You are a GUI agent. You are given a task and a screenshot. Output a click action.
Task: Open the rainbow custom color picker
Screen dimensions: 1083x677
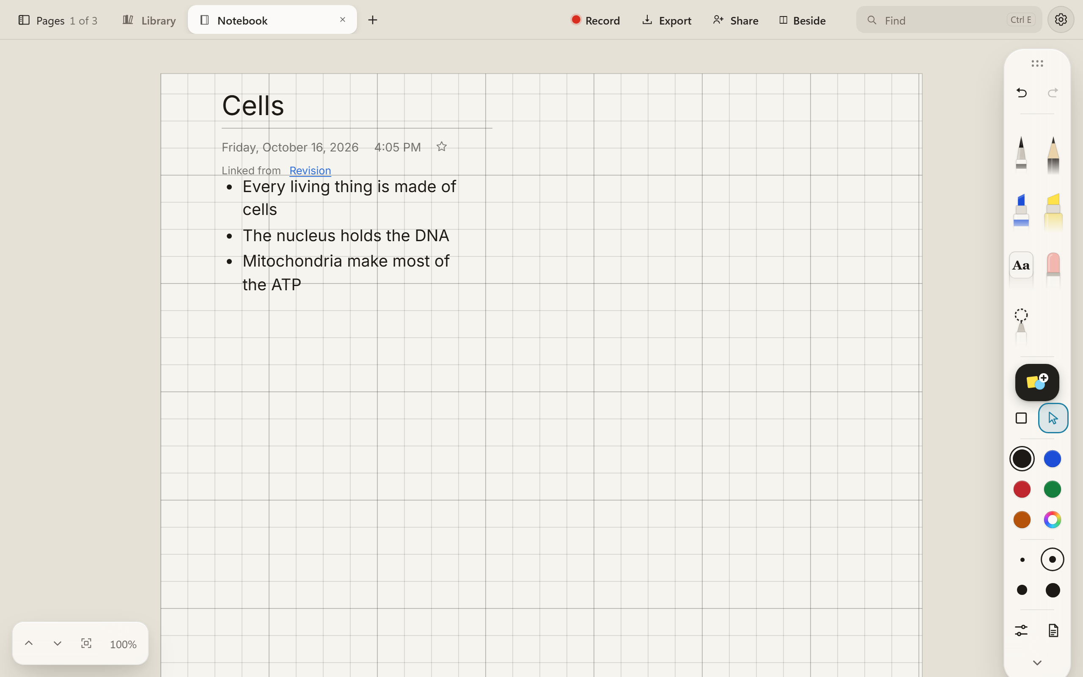[x=1053, y=520]
